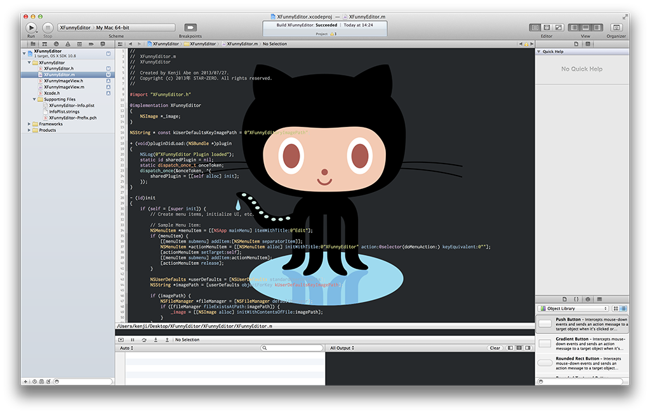Collapse the Quick Help section
Screen dimensions: 650x414
coord(539,52)
